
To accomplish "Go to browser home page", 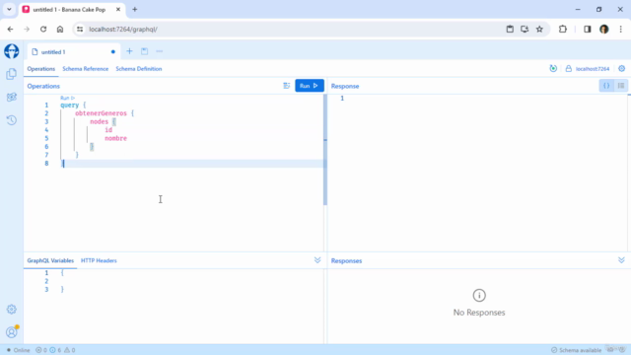I will (60, 29).
